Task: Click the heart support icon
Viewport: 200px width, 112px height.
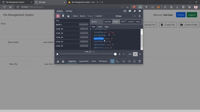Action: [140, 11]
